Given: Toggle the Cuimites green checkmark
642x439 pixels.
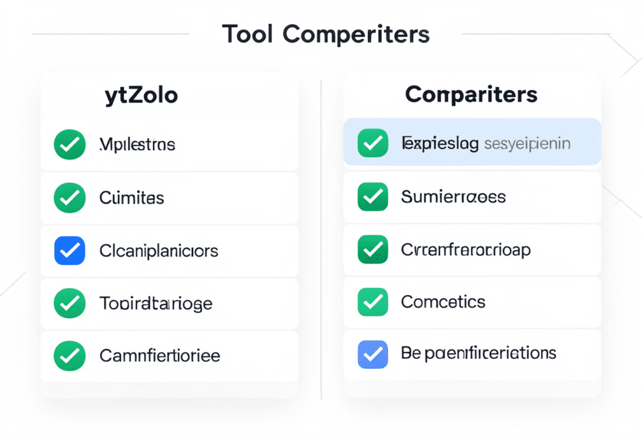Looking at the screenshot, I should pyautogui.click(x=70, y=199).
